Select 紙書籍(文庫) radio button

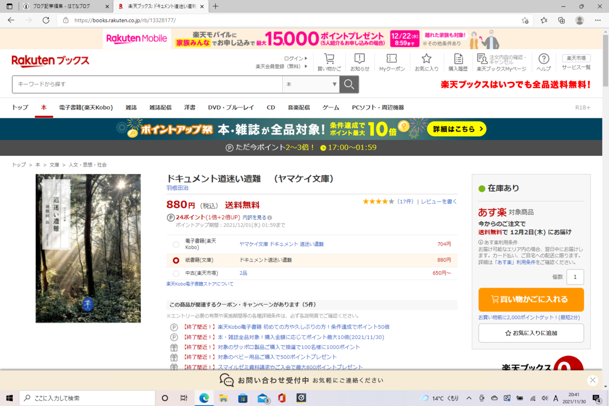[x=176, y=260]
